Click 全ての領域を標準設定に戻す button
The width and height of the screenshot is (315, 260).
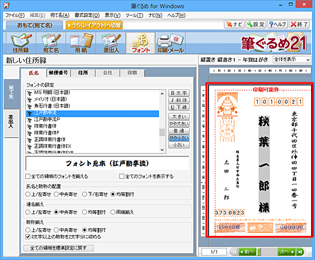tap(58, 248)
